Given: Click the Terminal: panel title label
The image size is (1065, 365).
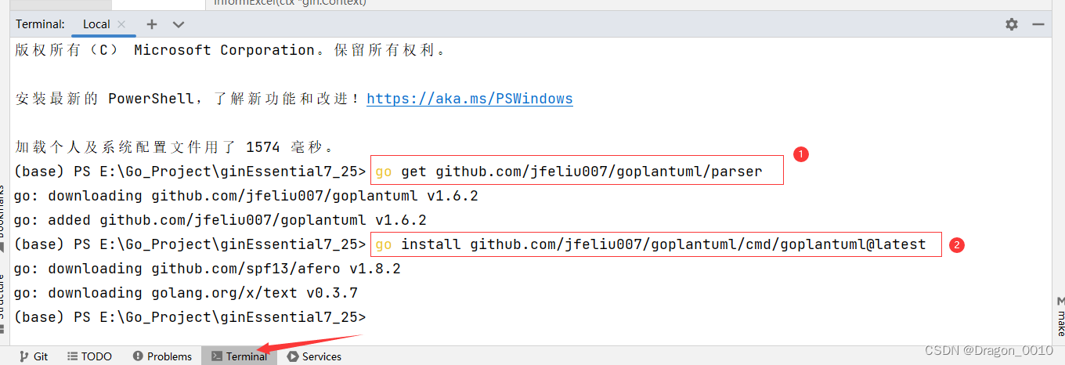Looking at the screenshot, I should point(41,24).
